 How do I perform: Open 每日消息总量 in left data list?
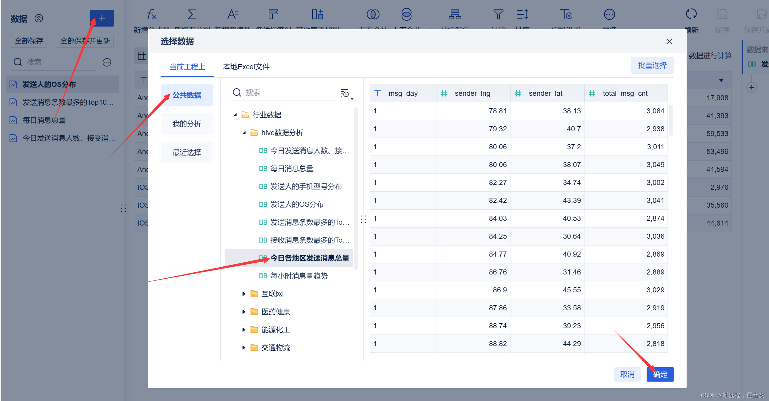[62, 120]
